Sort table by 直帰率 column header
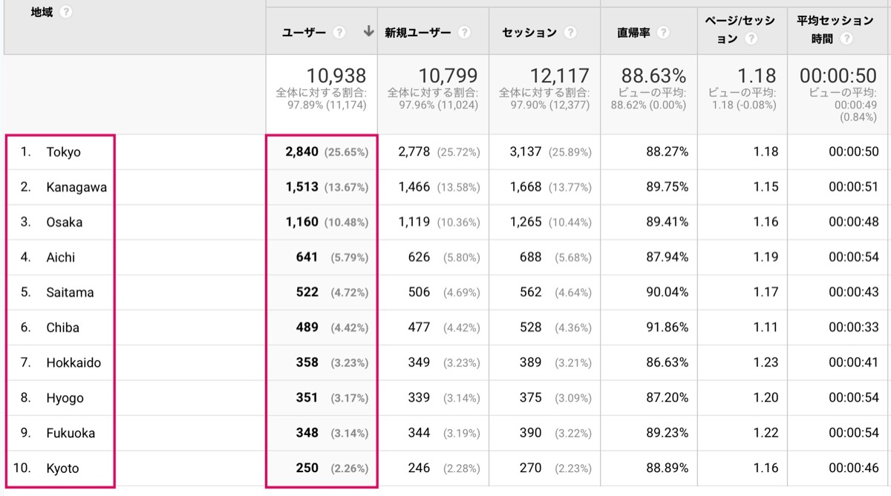The image size is (891, 496). [633, 33]
